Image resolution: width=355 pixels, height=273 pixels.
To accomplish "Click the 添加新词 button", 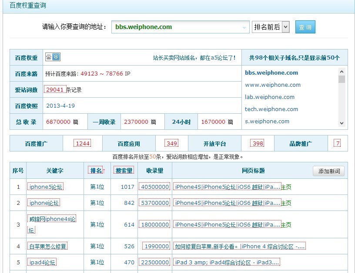I will 329,171.
